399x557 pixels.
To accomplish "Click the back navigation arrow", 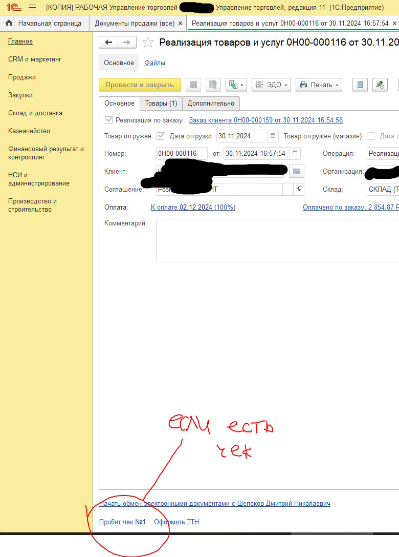I will point(108,43).
